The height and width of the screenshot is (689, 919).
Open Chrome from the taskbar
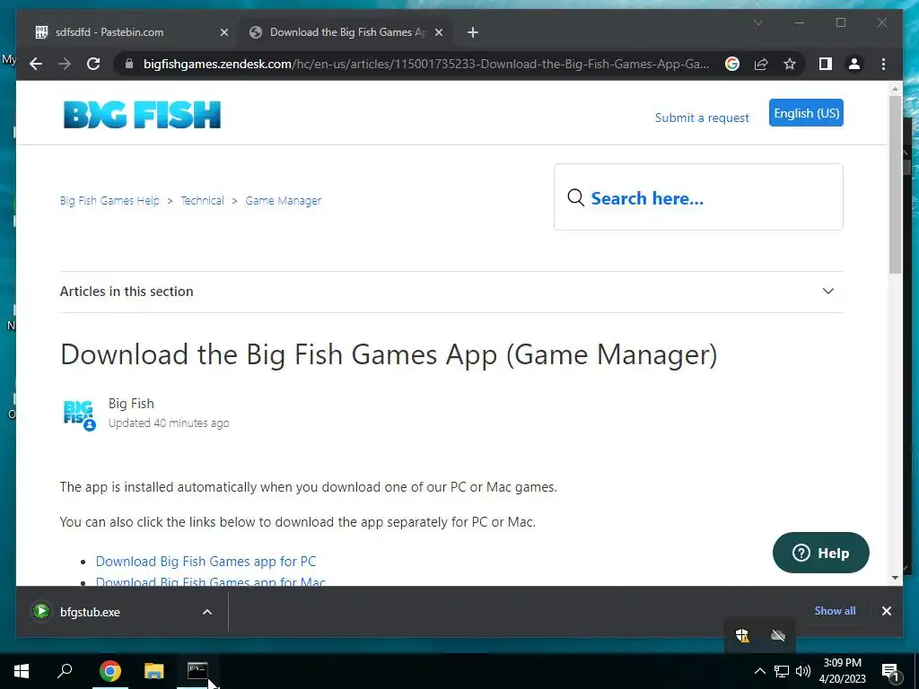109,671
